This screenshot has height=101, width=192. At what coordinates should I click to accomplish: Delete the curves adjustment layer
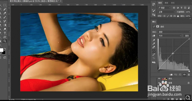pyautogui.click(x=189, y=75)
